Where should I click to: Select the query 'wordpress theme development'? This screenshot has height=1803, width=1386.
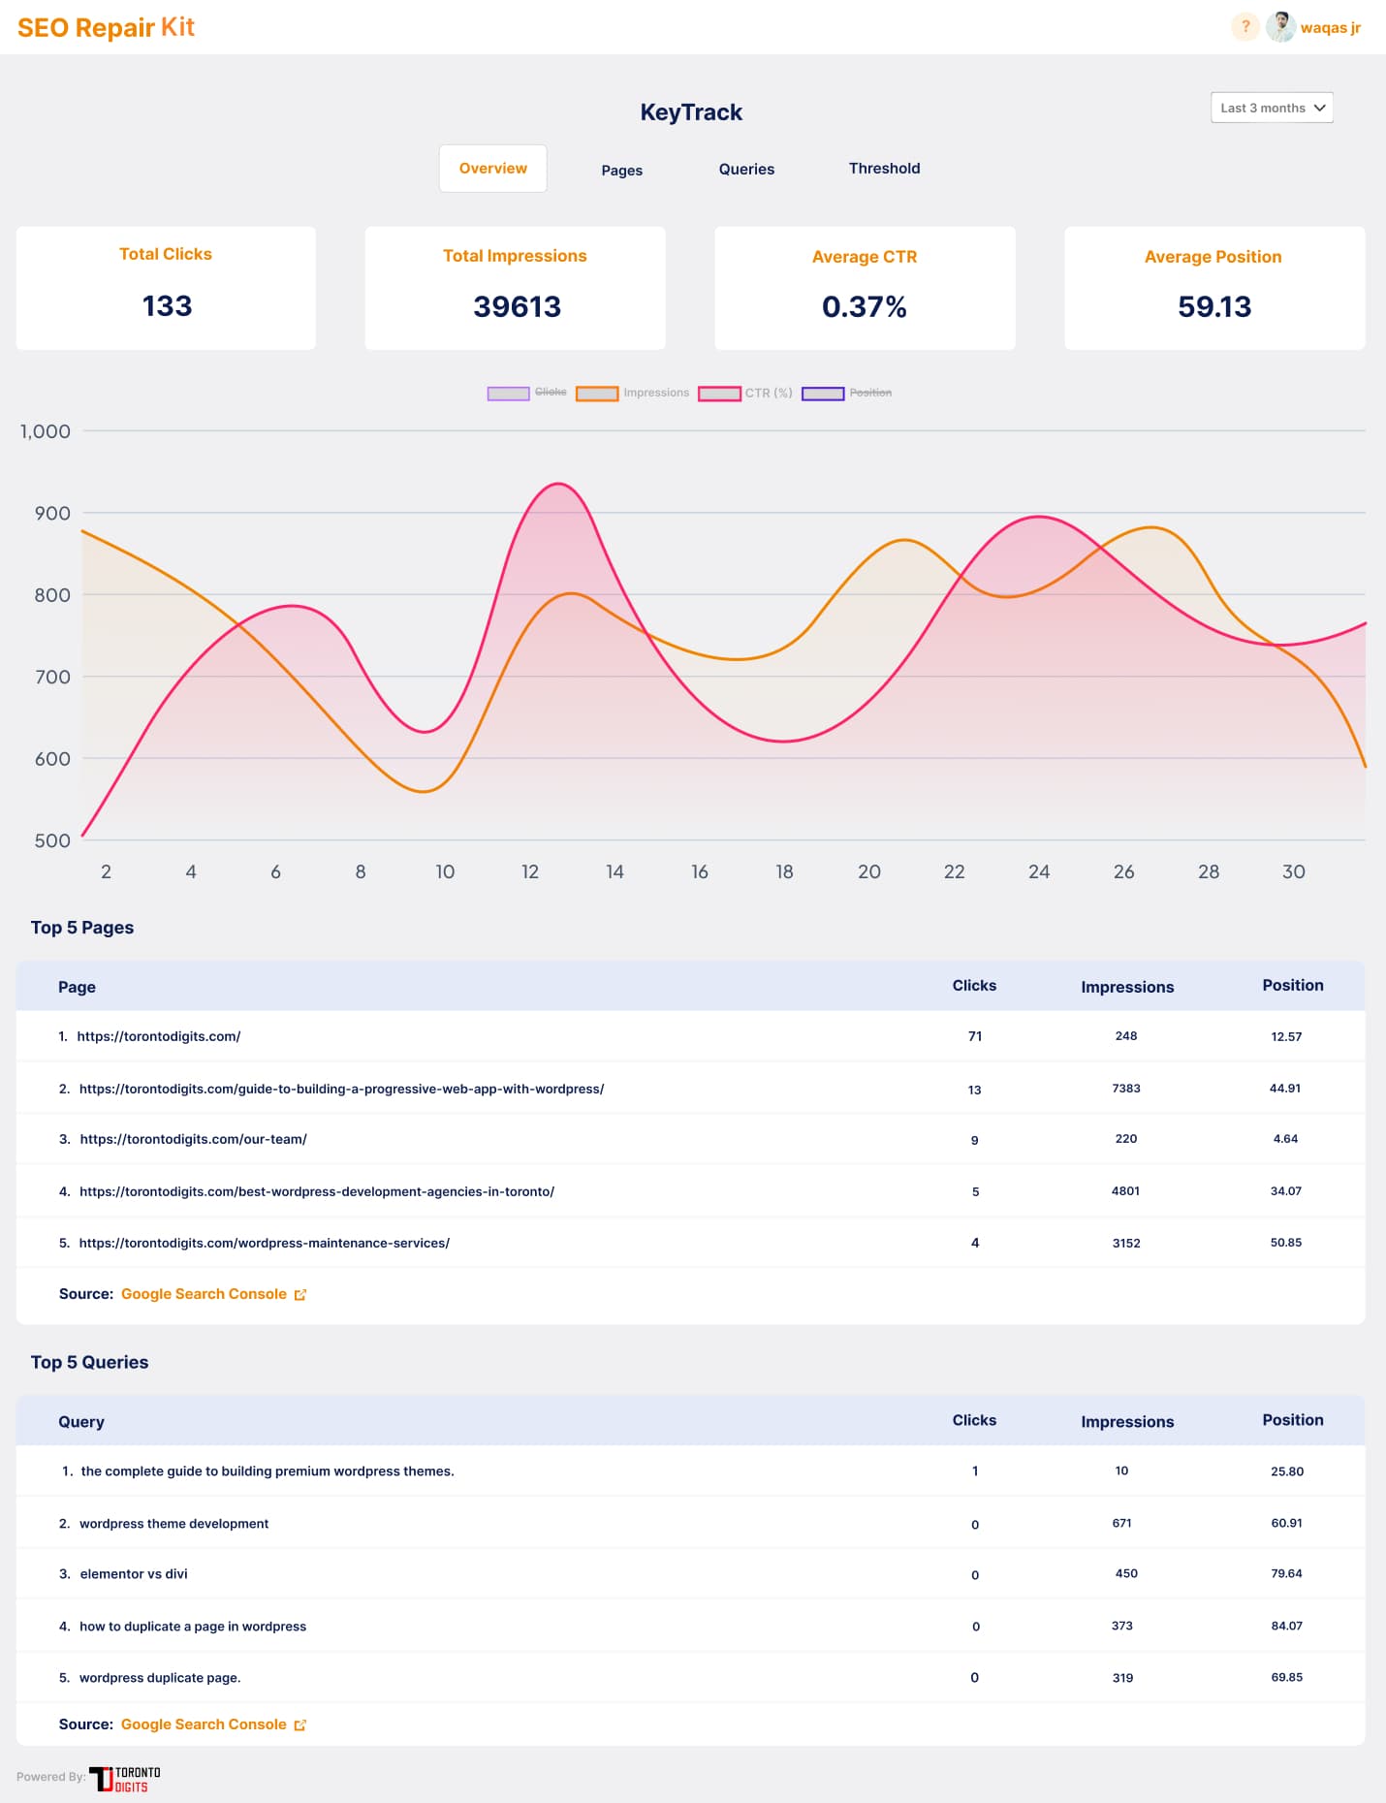[173, 1524]
